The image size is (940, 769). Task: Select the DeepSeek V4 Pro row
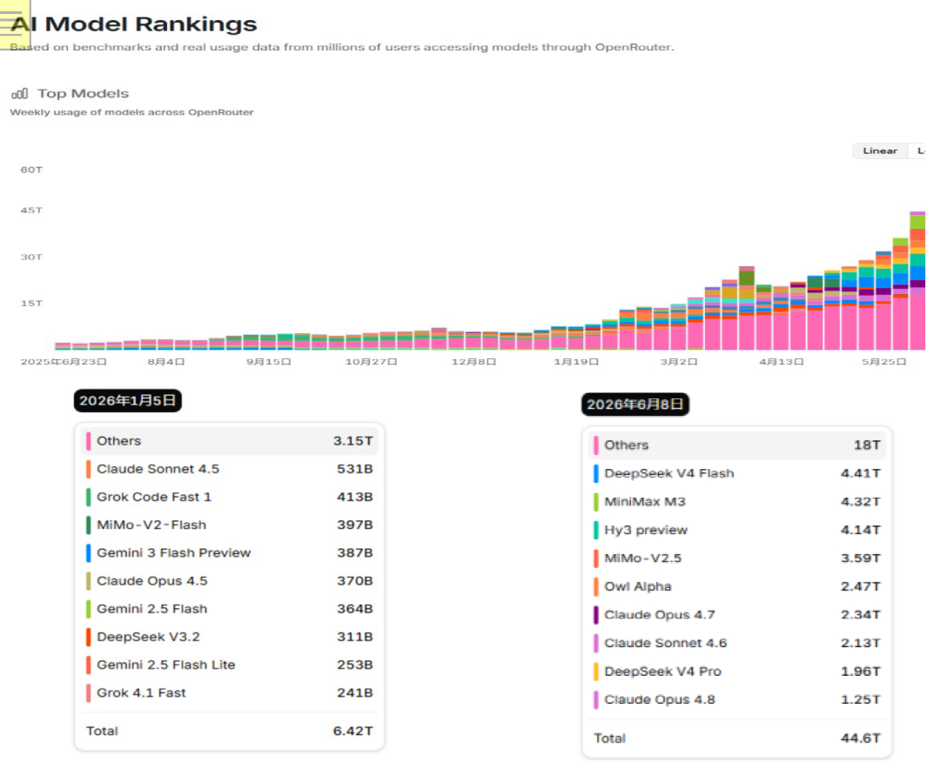(x=737, y=672)
